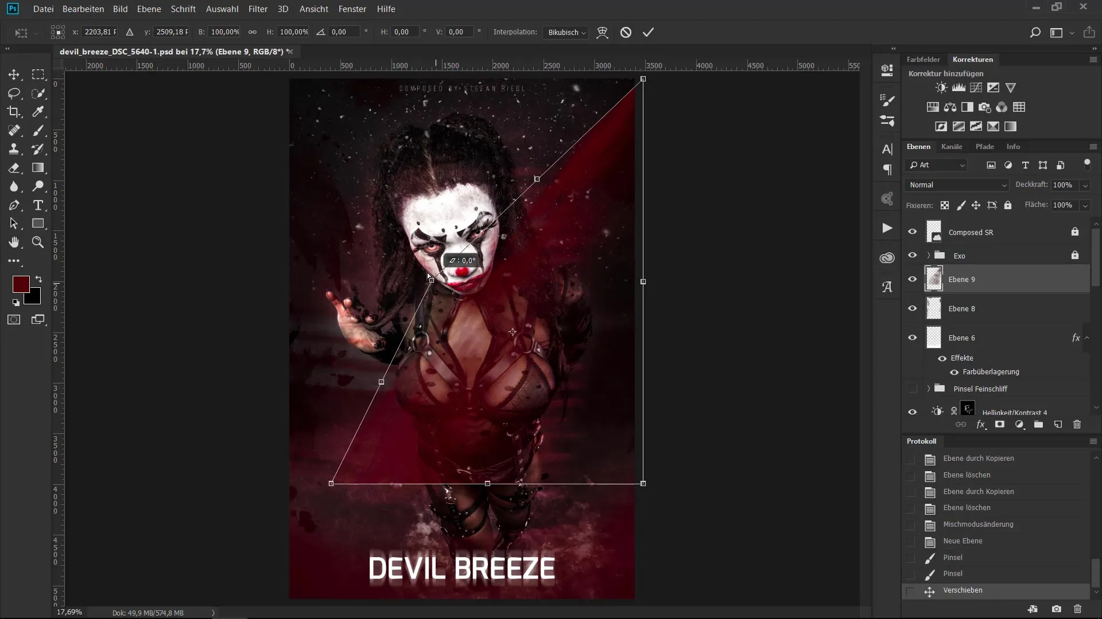1102x619 pixels.
Task: Select the Move tool
Action: (x=14, y=75)
